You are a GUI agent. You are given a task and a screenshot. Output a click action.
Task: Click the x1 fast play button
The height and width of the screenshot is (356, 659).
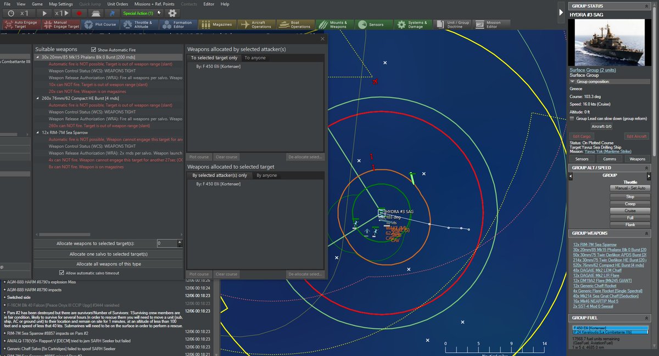tap(63, 13)
